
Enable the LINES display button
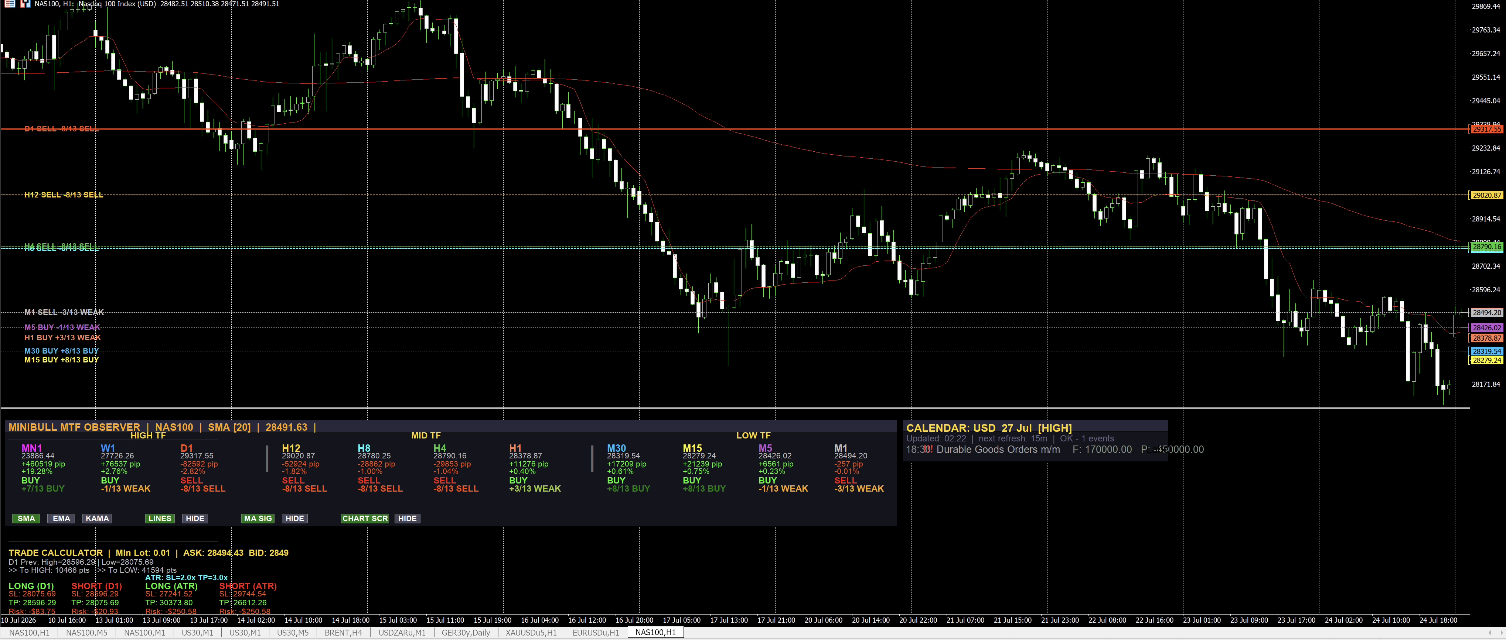pyautogui.click(x=160, y=519)
